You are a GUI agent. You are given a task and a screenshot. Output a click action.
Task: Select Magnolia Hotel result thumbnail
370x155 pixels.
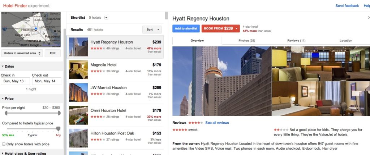point(78,70)
